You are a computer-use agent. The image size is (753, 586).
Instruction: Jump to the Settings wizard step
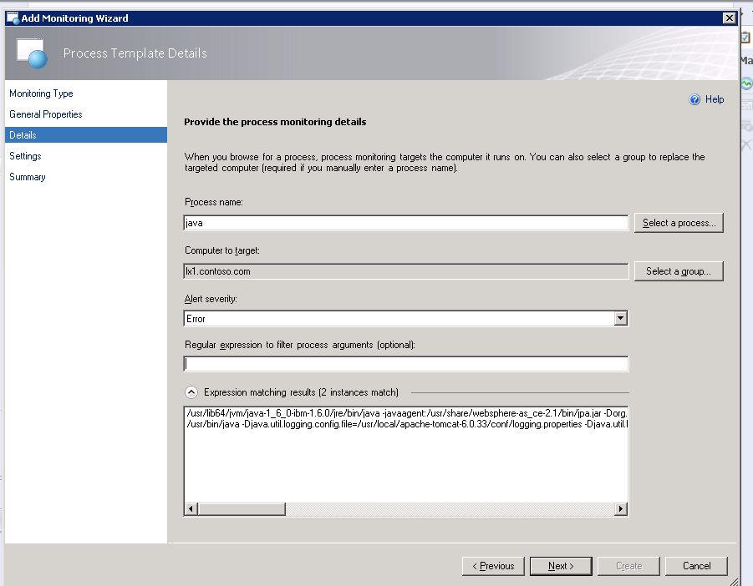25,156
